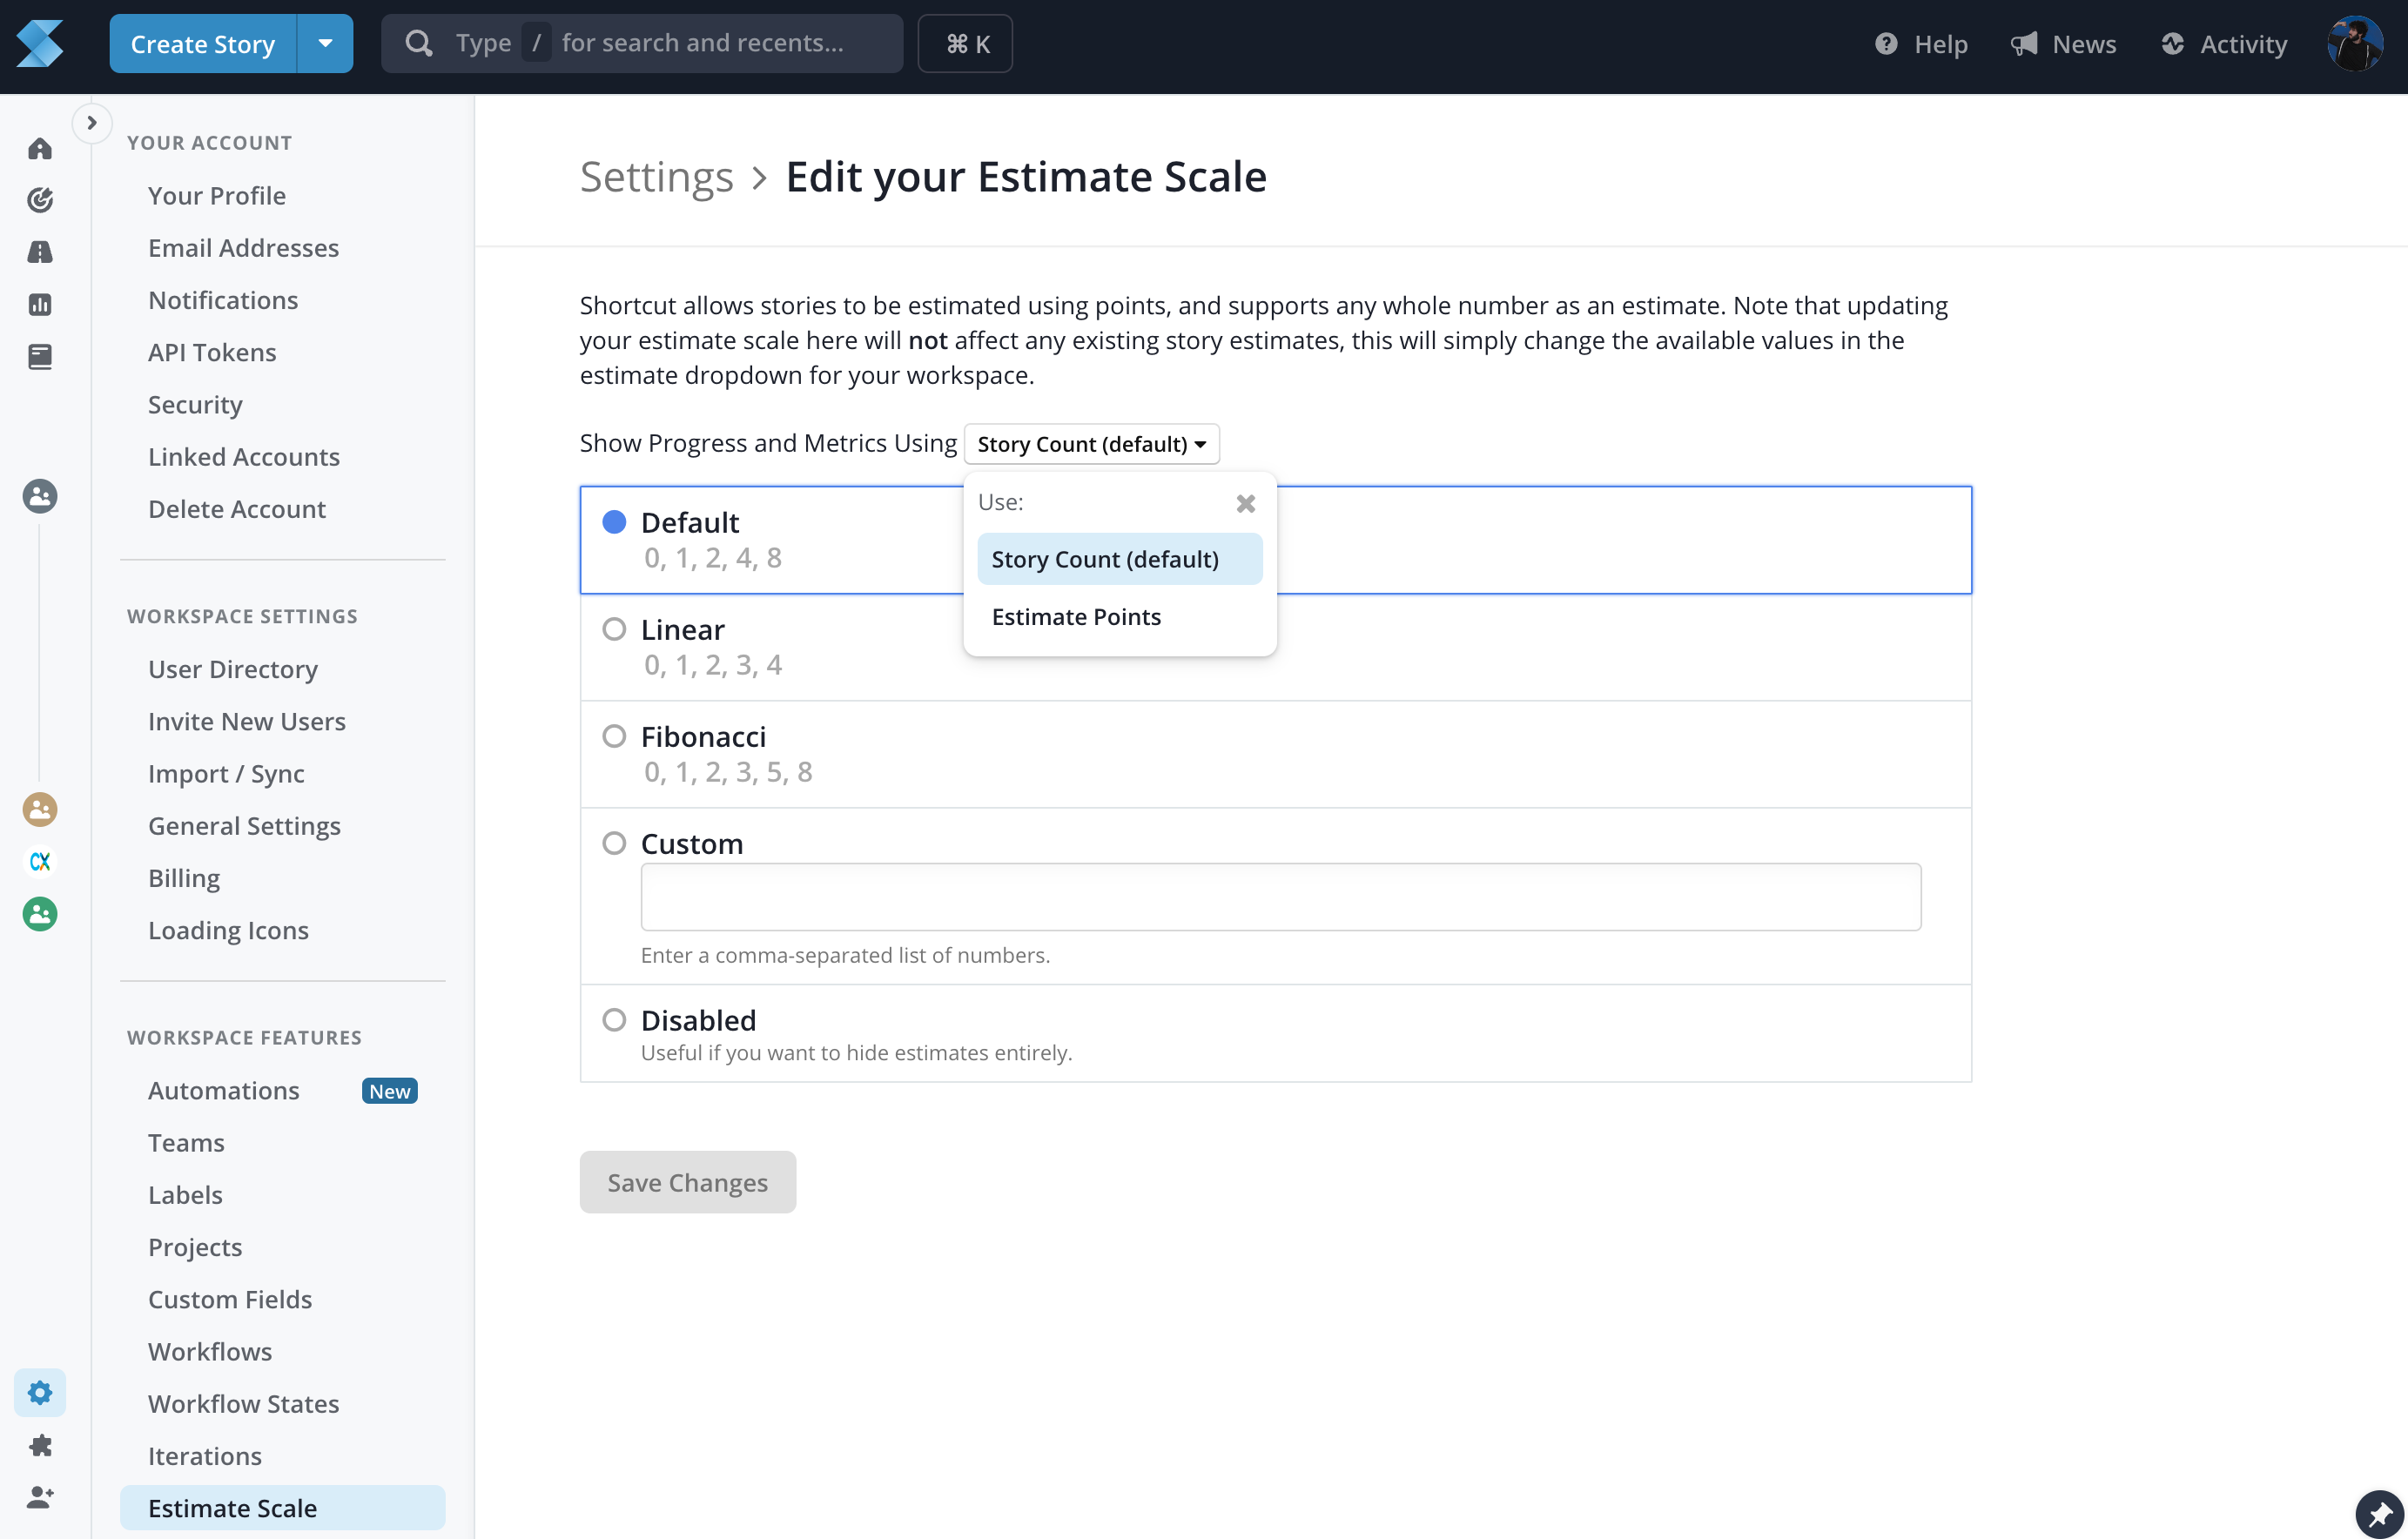This screenshot has height=1539, width=2408.
Task: Open the Home icon in sidebar
Action: coord(40,149)
